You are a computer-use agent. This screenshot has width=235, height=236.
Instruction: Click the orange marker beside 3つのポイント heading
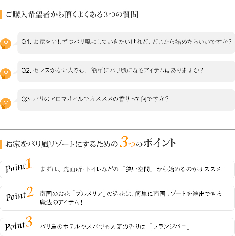click(x=1, y=144)
